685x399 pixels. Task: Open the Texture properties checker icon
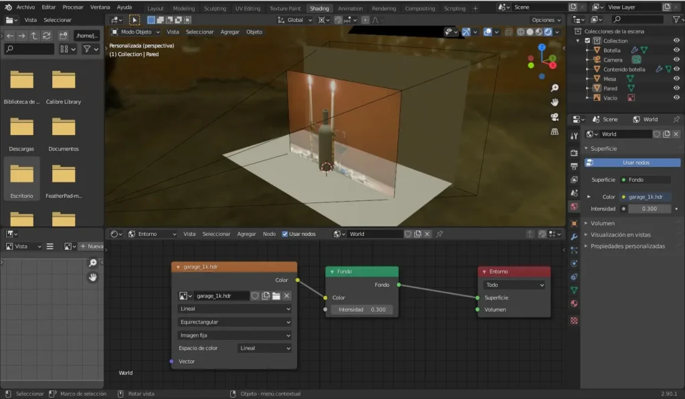(574, 321)
